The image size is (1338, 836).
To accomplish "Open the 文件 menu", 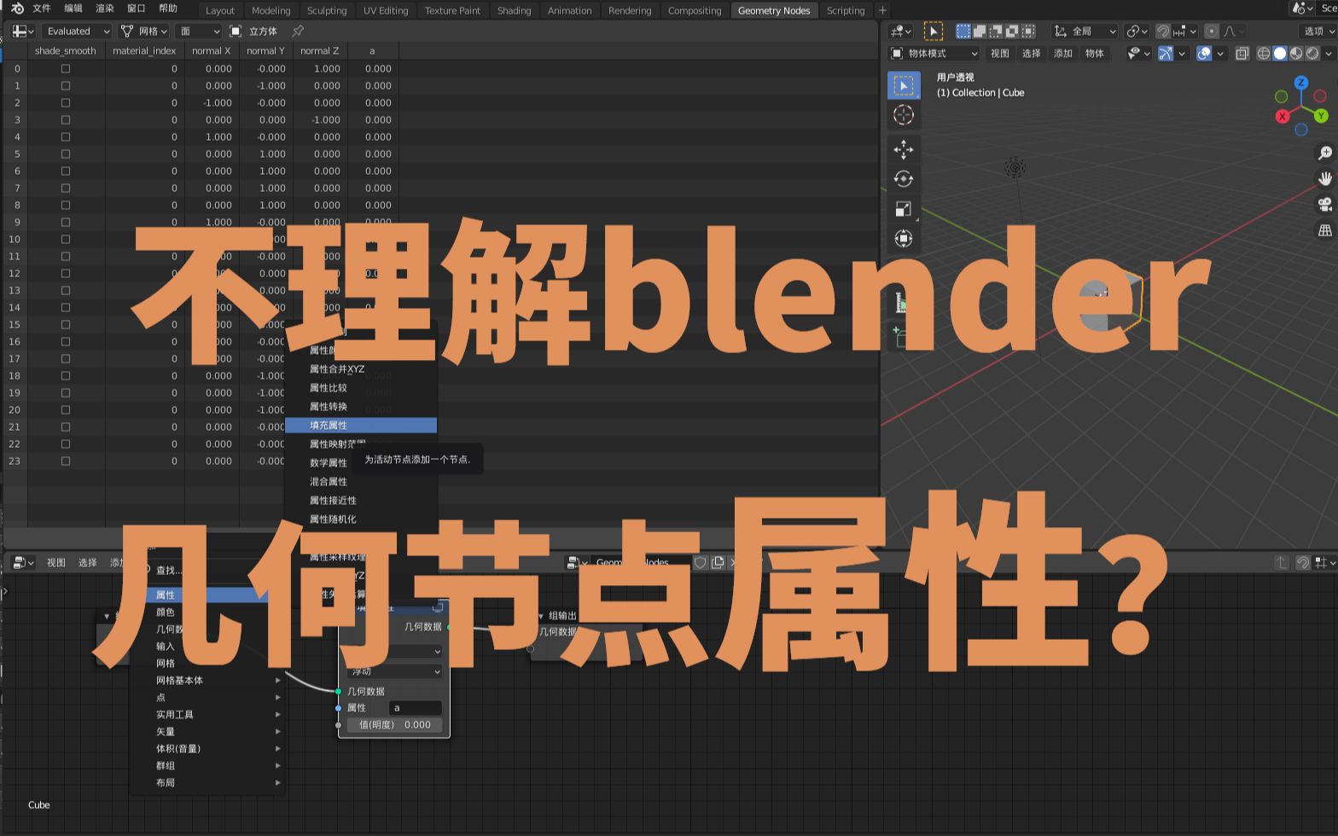I will [42, 9].
